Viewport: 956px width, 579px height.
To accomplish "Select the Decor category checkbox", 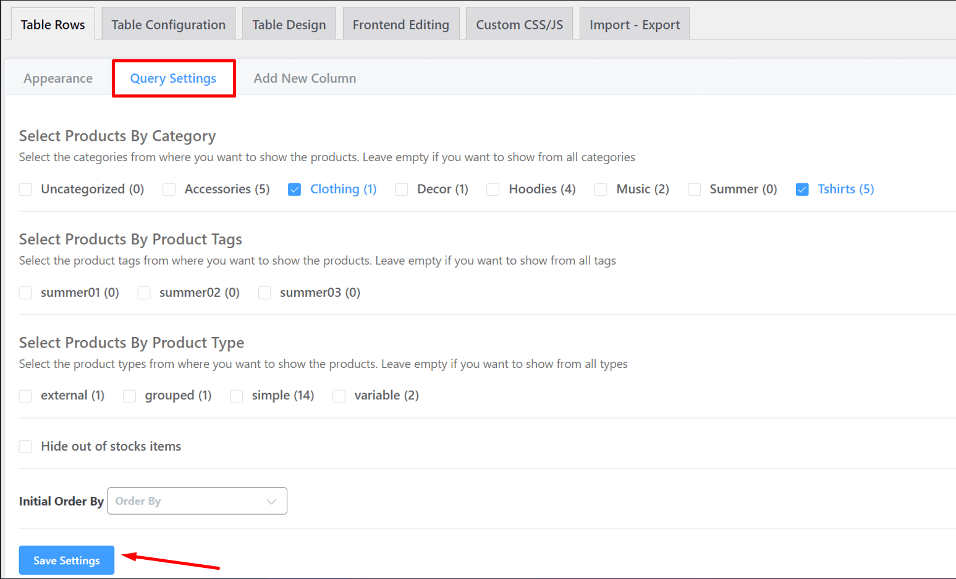I will click(402, 190).
